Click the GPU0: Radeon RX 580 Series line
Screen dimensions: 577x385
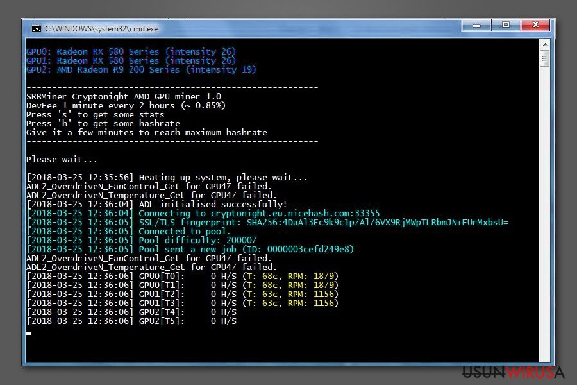point(131,51)
